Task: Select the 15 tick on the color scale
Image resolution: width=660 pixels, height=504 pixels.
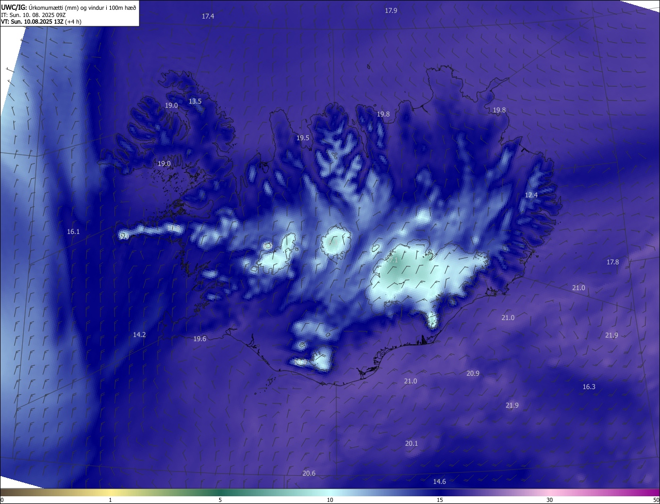Action: pyautogui.click(x=440, y=500)
